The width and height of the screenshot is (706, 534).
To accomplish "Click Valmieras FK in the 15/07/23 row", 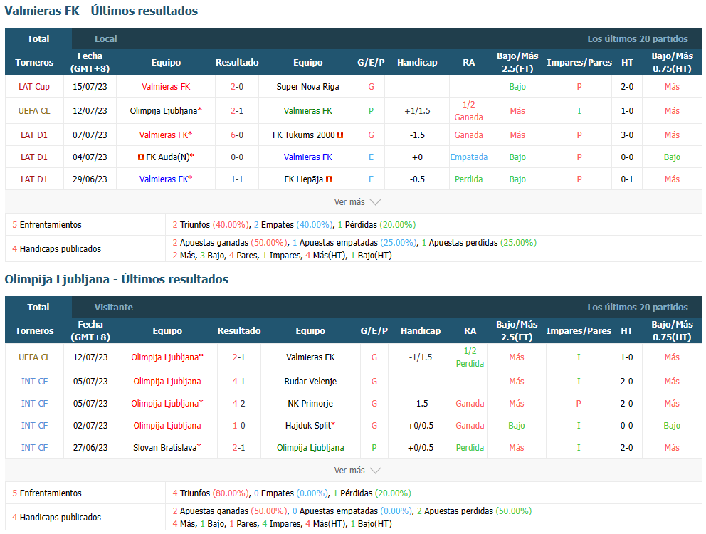I will click(166, 87).
